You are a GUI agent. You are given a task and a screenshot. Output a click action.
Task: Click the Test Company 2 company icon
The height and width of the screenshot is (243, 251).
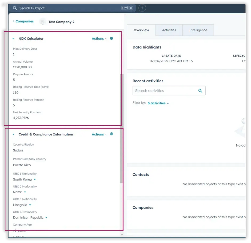click(42, 22)
